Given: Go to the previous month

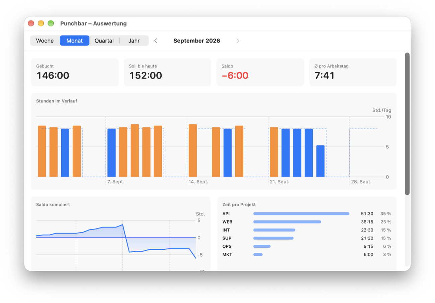Looking at the screenshot, I should pos(156,41).
